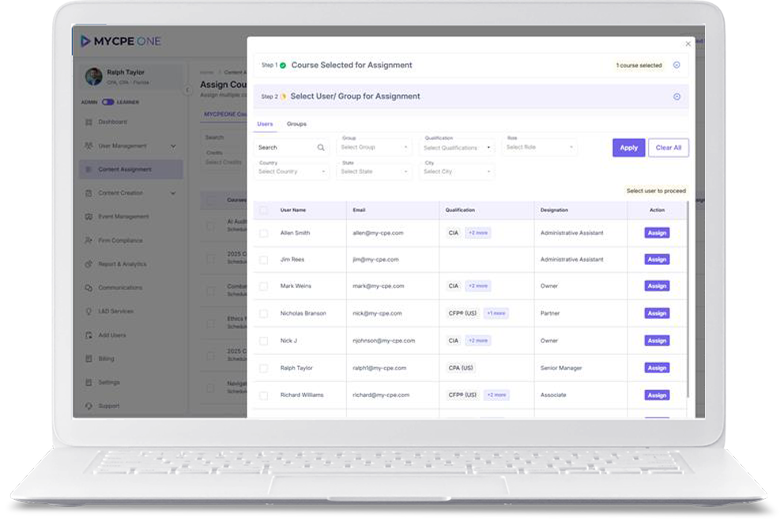Check the box for Richard Williams
The image size is (784, 522).
[x=263, y=395]
